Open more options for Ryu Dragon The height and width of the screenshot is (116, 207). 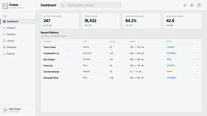coord(198,59)
